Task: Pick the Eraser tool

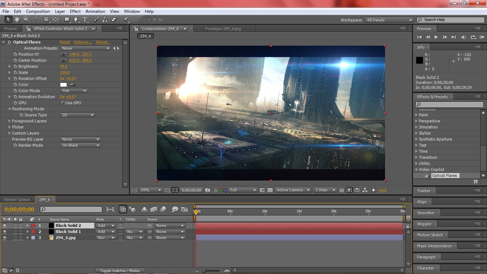Action: 114,20
